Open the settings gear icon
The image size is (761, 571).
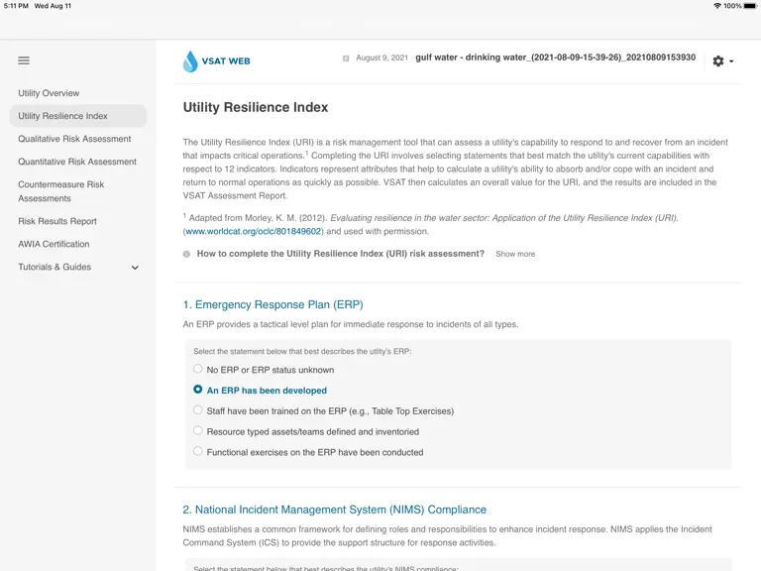point(718,61)
